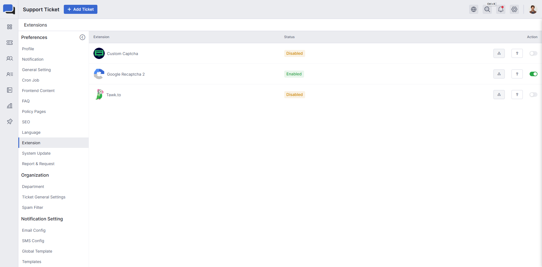Open the bar chart reports icon

point(10,106)
